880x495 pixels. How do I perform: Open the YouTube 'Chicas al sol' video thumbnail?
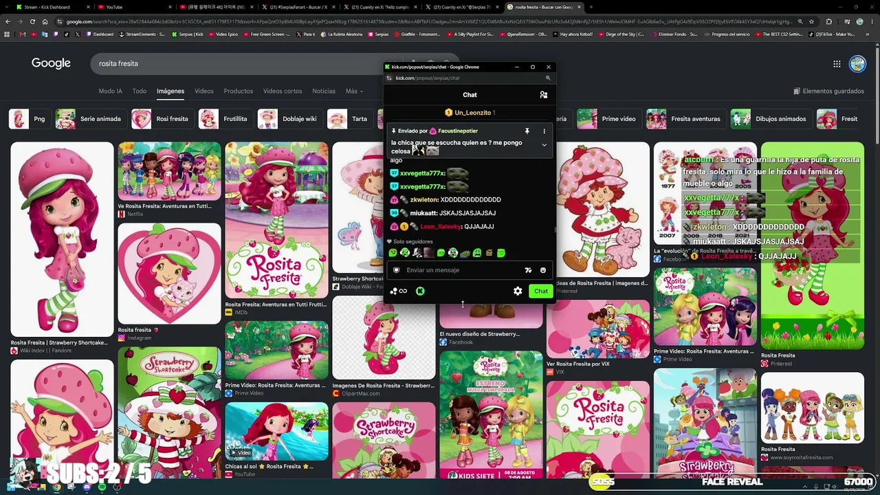pos(276,431)
